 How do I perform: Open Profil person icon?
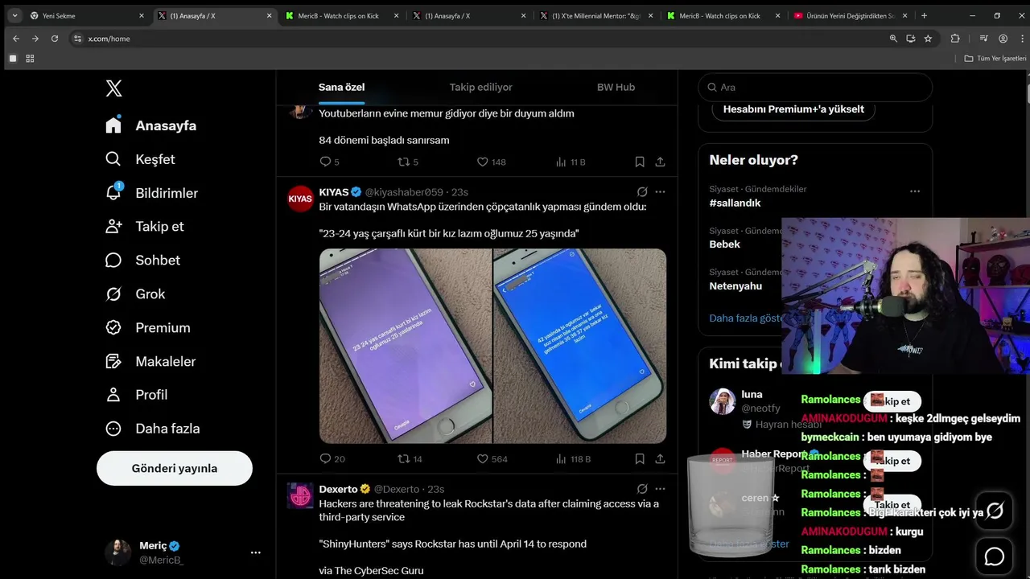click(113, 395)
